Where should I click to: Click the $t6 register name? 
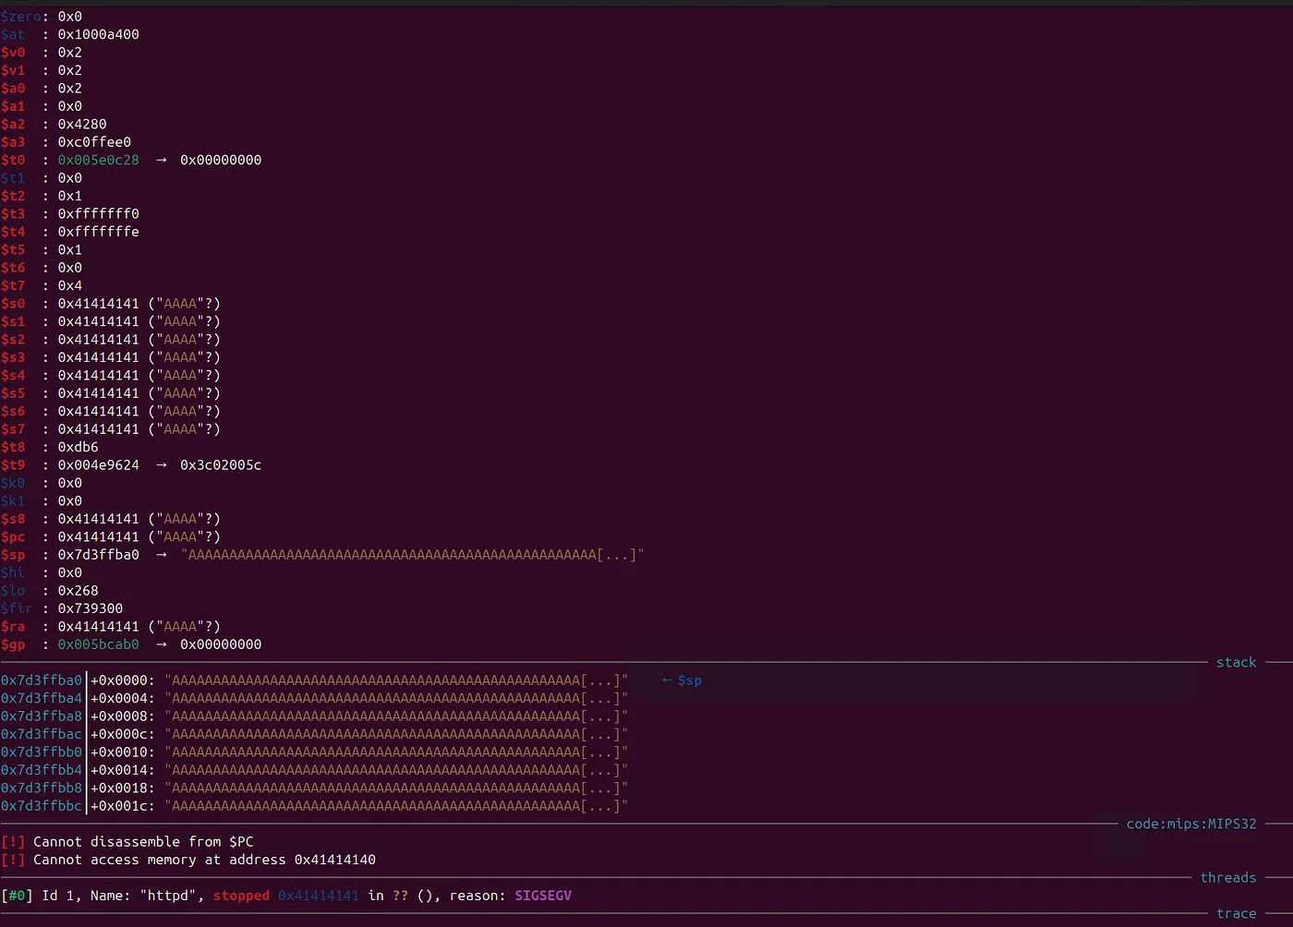13,268
